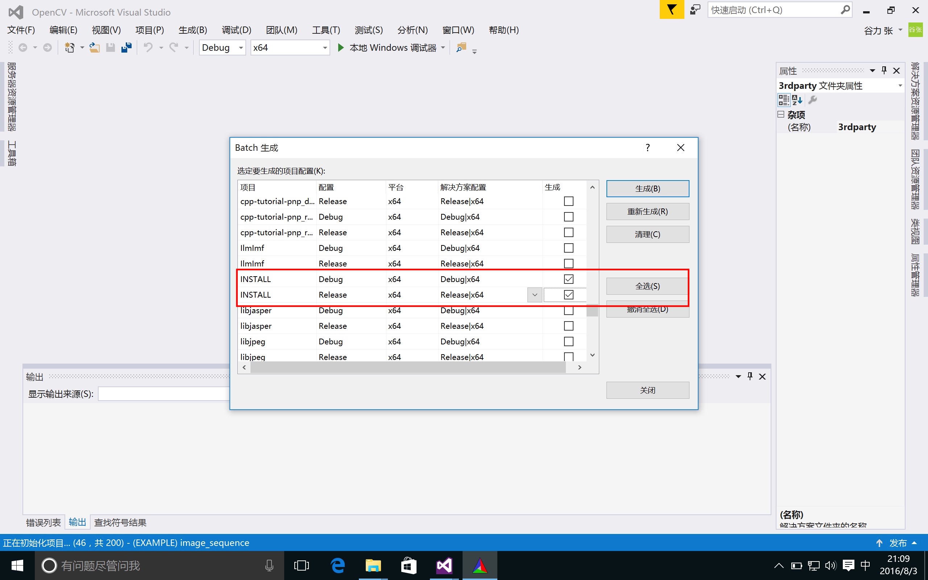Click the horizontal scrollbar in project list
This screenshot has width=928, height=580.
coord(408,367)
